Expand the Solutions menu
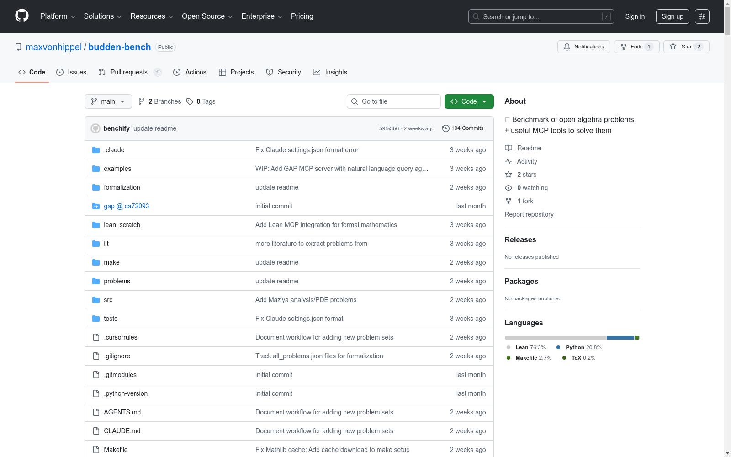 pos(103,16)
